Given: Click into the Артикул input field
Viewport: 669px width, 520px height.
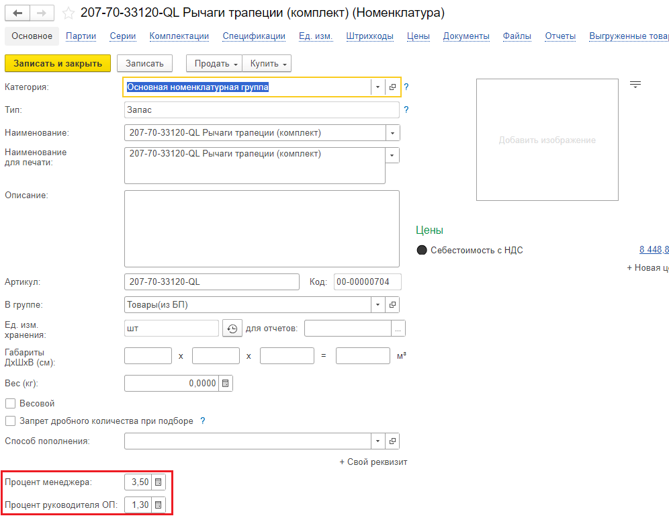Looking at the screenshot, I should [x=212, y=282].
